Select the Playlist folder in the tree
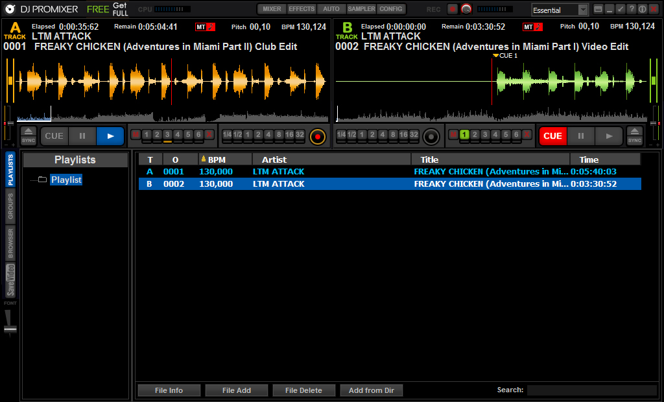This screenshot has height=402, width=664. tap(66, 180)
